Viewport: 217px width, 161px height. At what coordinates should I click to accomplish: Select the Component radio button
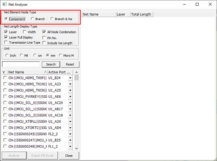(x=6, y=19)
